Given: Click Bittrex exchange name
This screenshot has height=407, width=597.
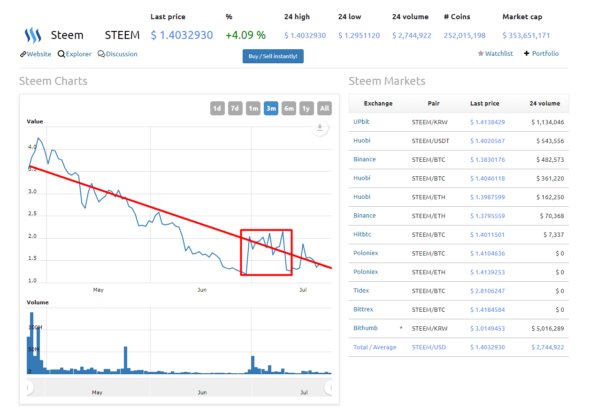Looking at the screenshot, I should (x=363, y=309).
